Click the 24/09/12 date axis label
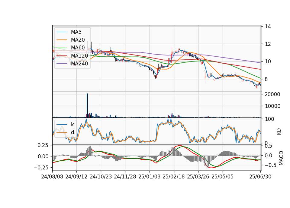Screen dimensions: 290x208 click(76, 177)
